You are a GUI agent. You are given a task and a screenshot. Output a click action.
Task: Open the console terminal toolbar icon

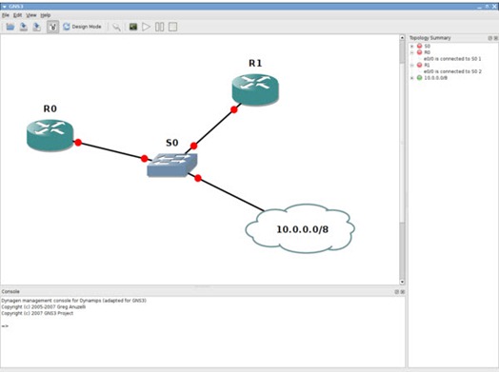click(x=133, y=27)
